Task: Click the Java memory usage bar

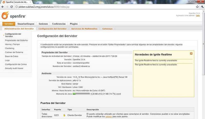Action: [x=81, y=94]
